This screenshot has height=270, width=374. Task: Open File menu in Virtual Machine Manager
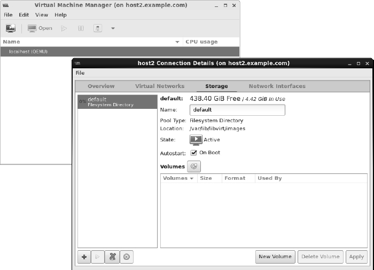pos(8,15)
